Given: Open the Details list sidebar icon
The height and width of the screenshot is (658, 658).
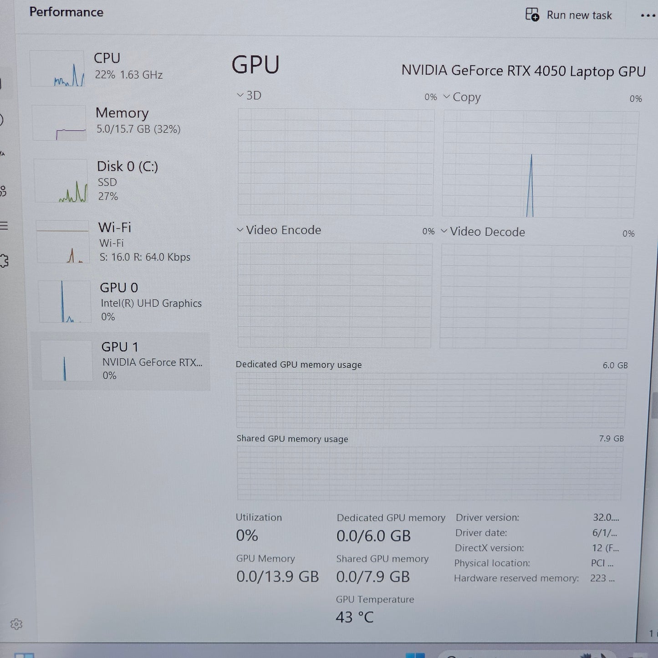Looking at the screenshot, I should [x=4, y=225].
